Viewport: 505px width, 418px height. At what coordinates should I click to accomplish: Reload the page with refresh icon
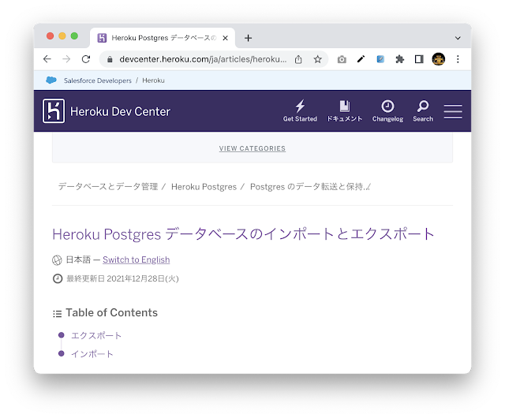[x=86, y=59]
